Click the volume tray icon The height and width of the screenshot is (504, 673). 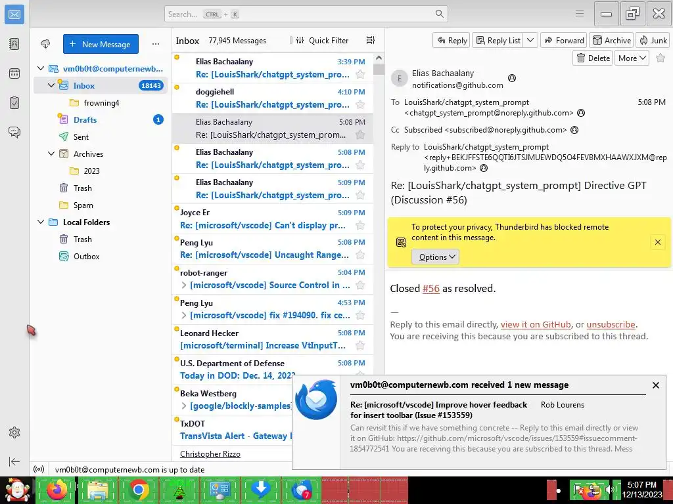pos(609,490)
